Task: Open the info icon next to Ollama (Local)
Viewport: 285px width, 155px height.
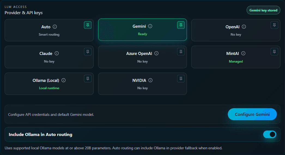Action: point(63,80)
